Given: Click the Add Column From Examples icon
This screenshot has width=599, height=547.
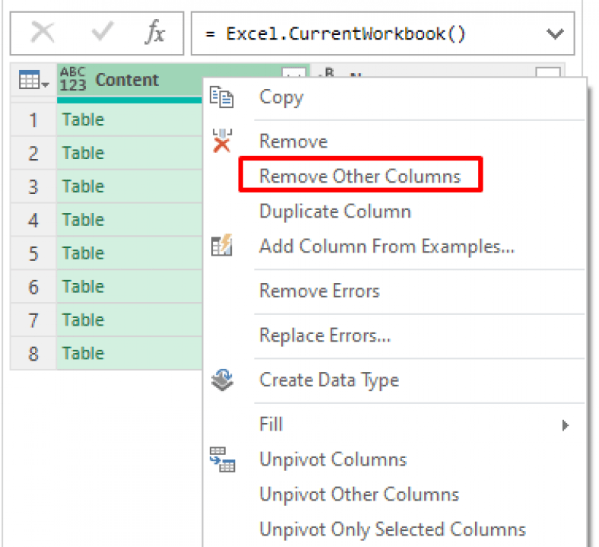Looking at the screenshot, I should (221, 245).
